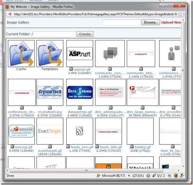
Task: Click the small icon beside feeds_icon.gif
Action: (68, 147)
